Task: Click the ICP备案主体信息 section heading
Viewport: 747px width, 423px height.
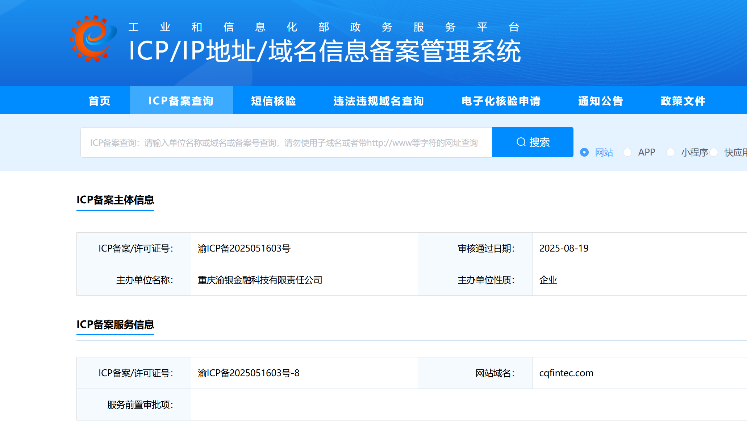Action: pos(115,200)
